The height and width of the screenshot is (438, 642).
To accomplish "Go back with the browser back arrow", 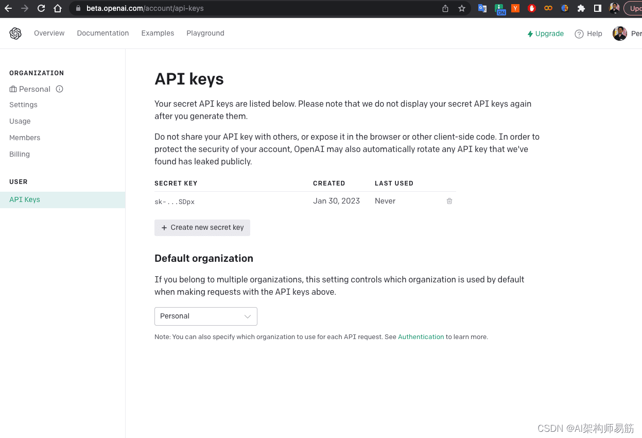I will coord(8,8).
